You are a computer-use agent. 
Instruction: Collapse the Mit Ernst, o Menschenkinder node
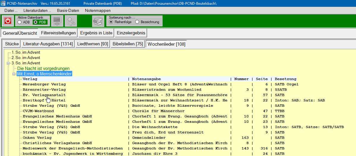[x=14, y=74]
